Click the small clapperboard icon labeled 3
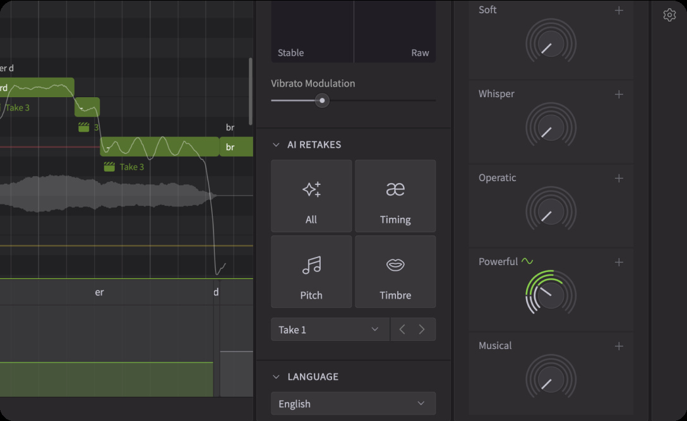The image size is (687, 421). click(x=83, y=126)
